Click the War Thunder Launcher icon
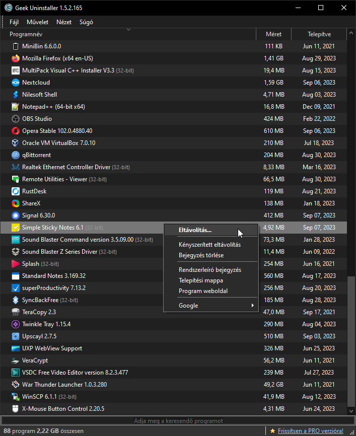The image size is (356, 436). 16,385
